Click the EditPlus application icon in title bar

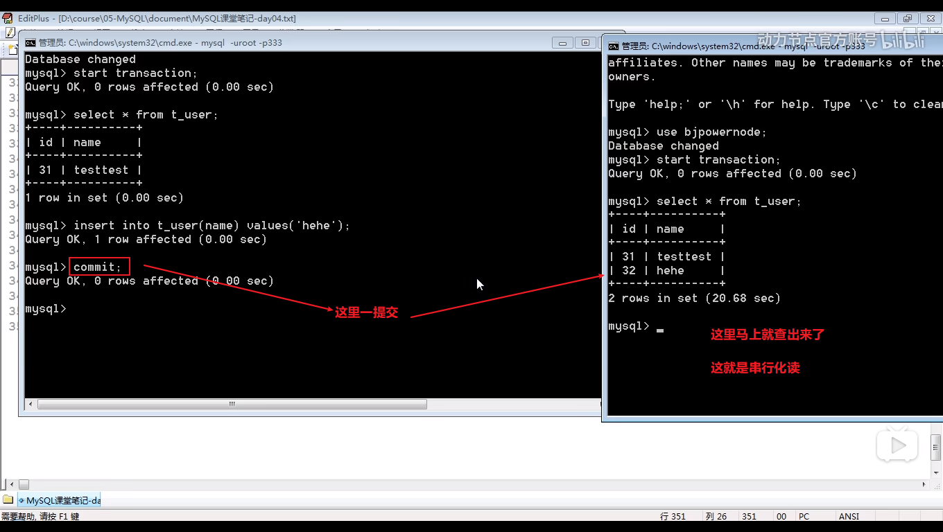8,19
